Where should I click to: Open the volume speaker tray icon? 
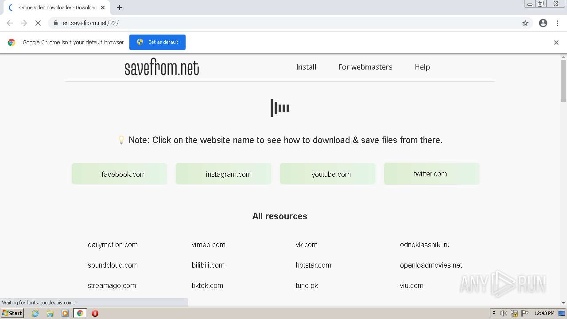coord(504,313)
